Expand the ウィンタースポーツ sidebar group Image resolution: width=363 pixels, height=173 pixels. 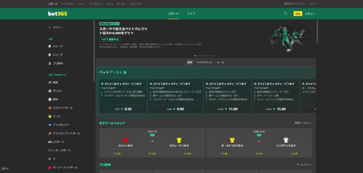(60, 150)
